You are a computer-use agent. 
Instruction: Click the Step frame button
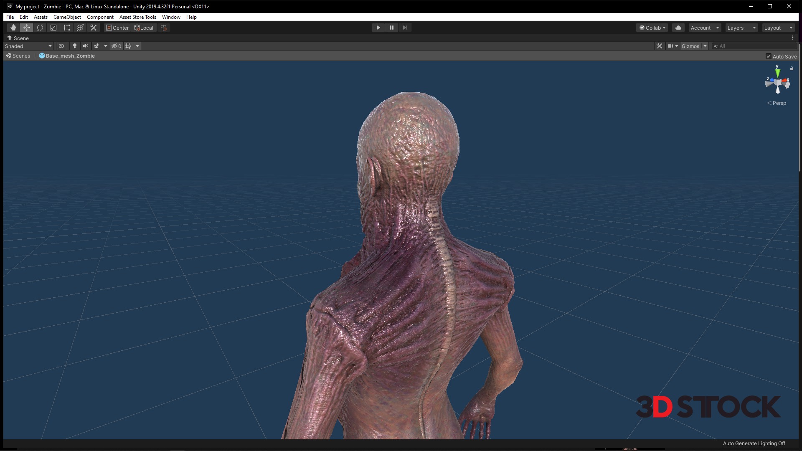[405, 28]
